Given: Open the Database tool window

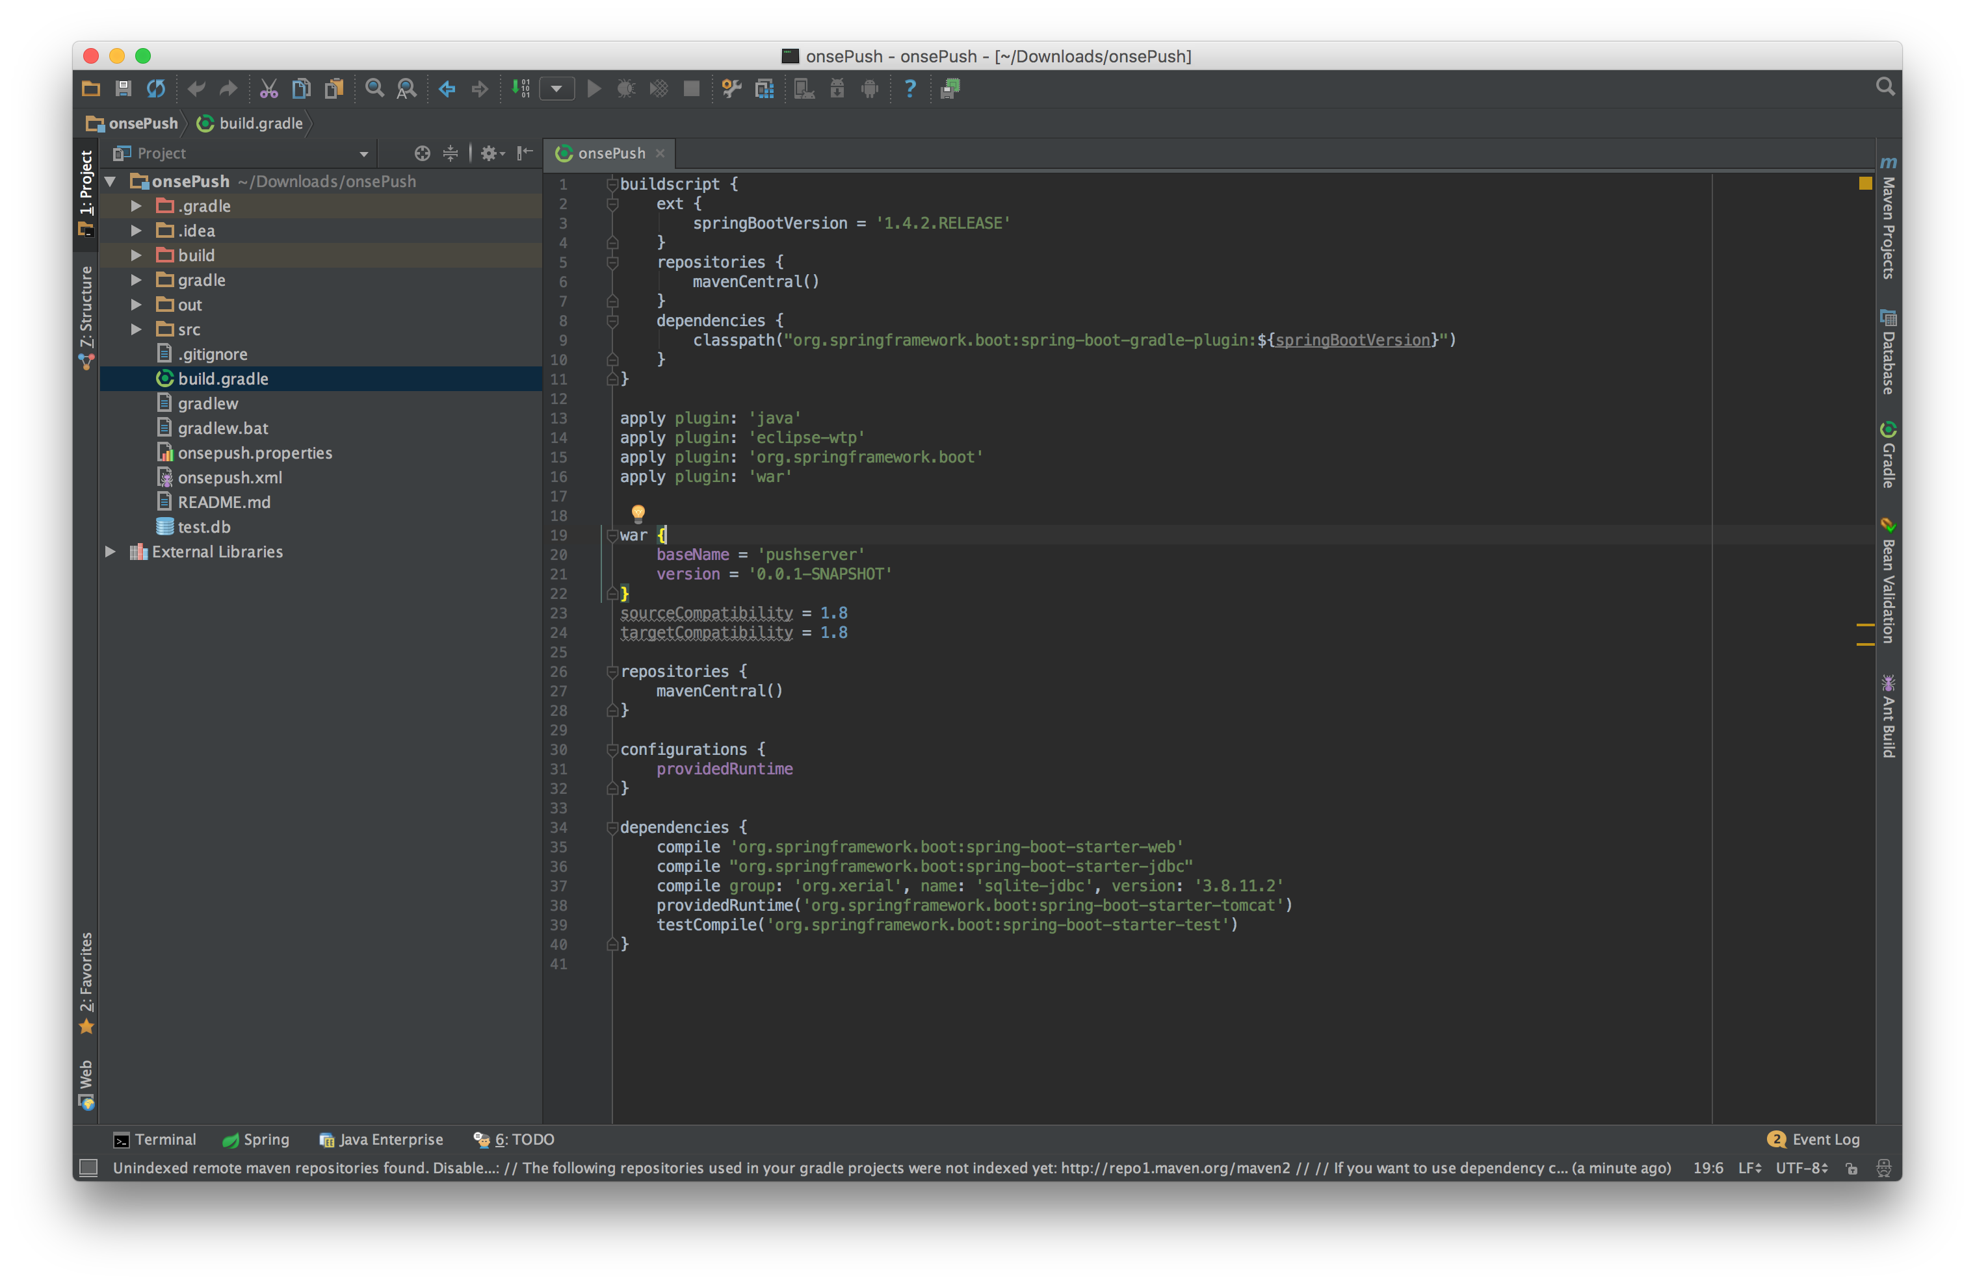Looking at the screenshot, I should 1887,352.
